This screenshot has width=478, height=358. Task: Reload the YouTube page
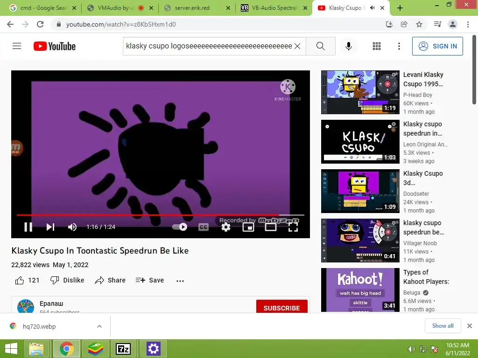pos(40,24)
